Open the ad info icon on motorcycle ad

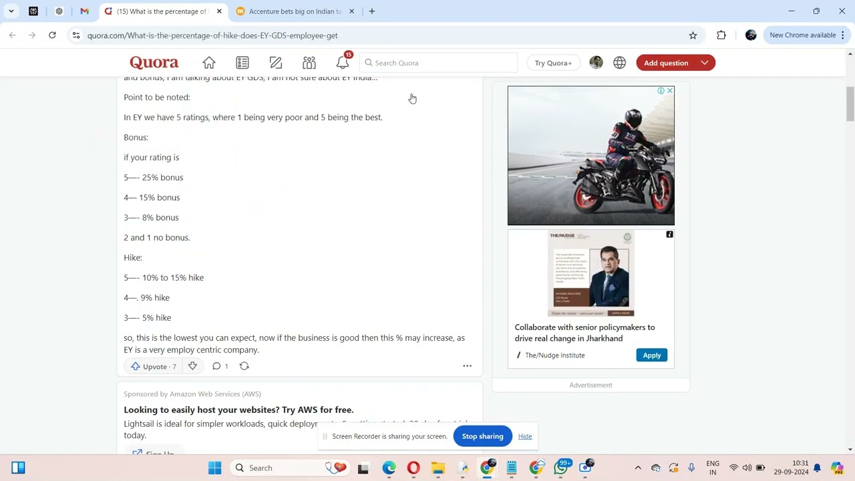coord(661,90)
